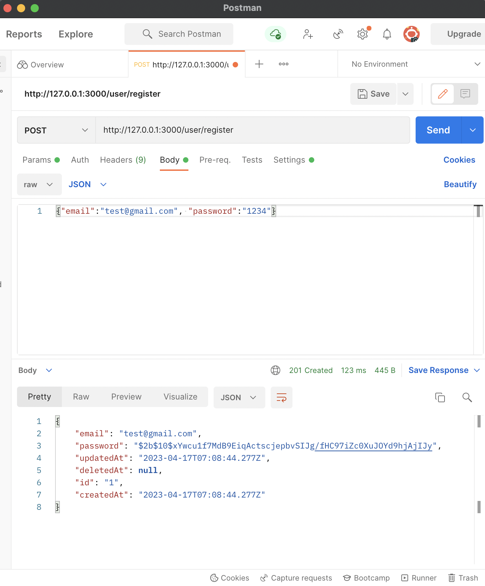Open the Send options dropdown arrow
This screenshot has height=586, width=485.
(x=473, y=130)
